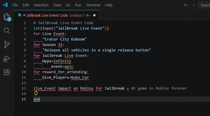Open the Extensions view

click(7, 72)
